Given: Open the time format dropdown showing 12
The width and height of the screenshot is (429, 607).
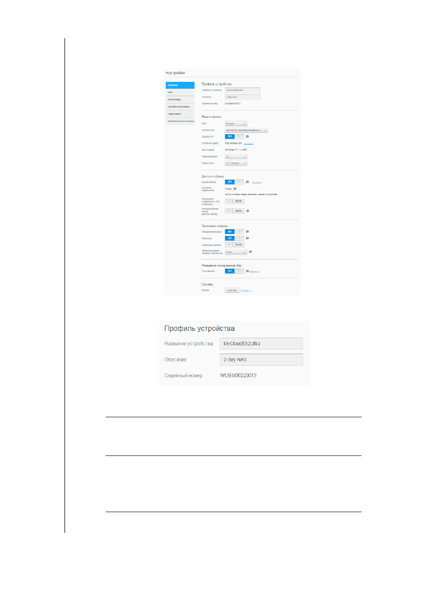Looking at the screenshot, I should (x=236, y=157).
